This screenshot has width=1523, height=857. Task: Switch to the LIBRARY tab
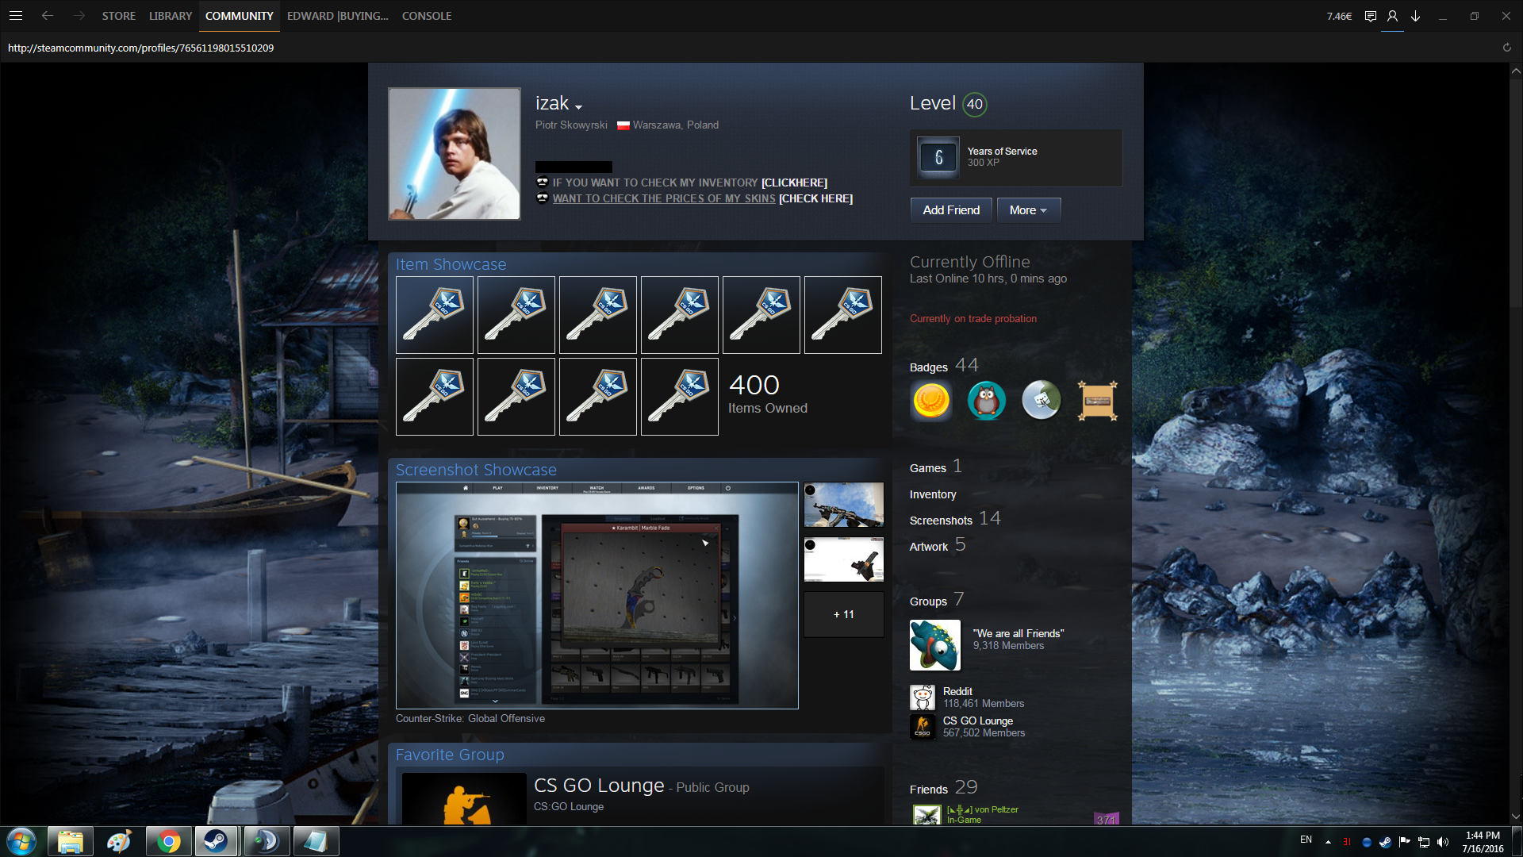(x=171, y=16)
